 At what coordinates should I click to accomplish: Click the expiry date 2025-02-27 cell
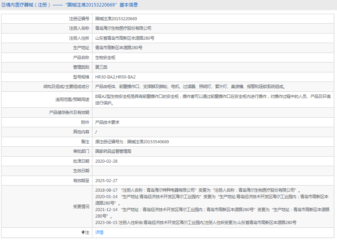click(107, 180)
